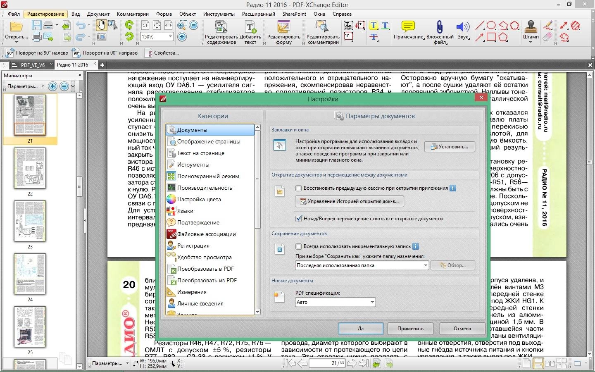Enable Всегда использовать инкрементальную запись
The image size is (595, 372).
[298, 246]
